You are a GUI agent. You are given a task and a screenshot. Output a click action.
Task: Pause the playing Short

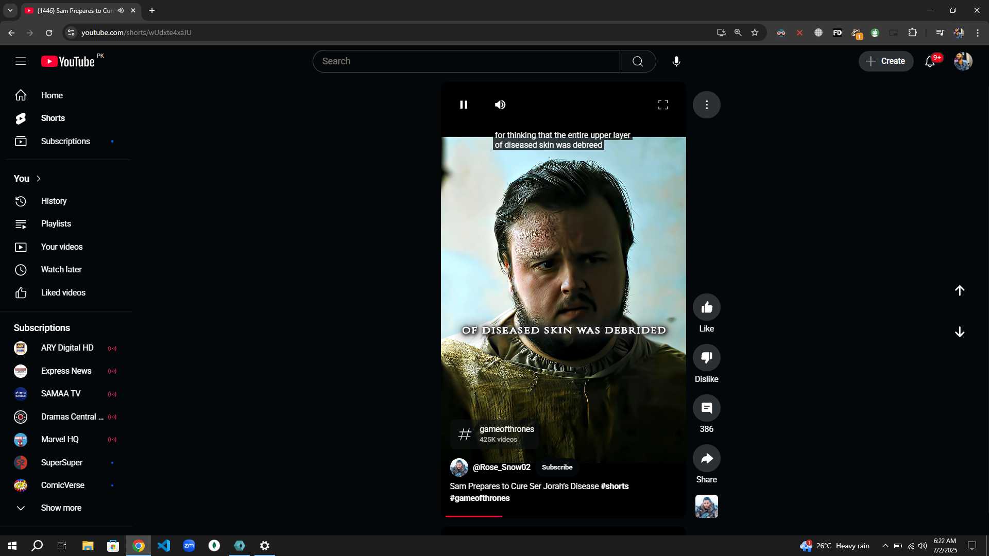(x=464, y=105)
